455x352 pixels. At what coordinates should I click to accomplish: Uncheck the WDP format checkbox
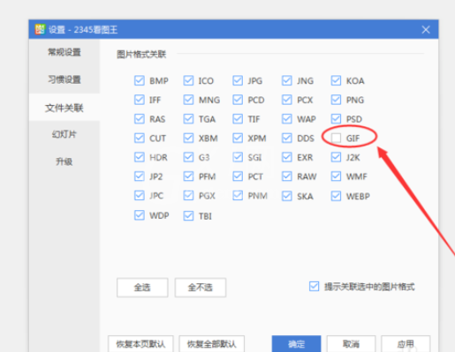[140, 215]
